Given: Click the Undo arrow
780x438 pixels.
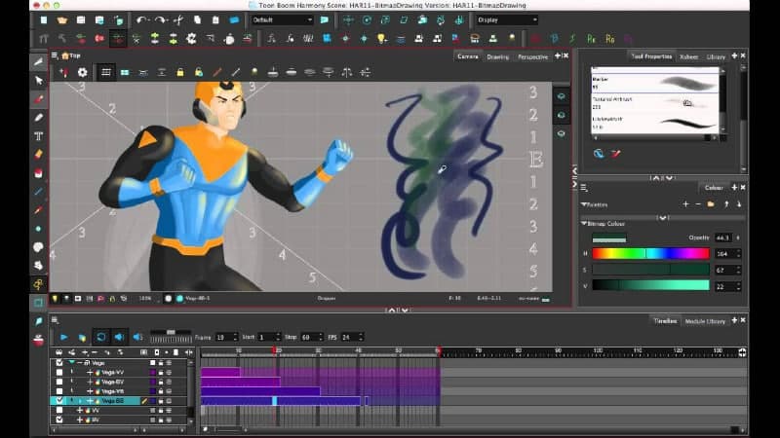Looking at the screenshot, I should coord(141,19).
